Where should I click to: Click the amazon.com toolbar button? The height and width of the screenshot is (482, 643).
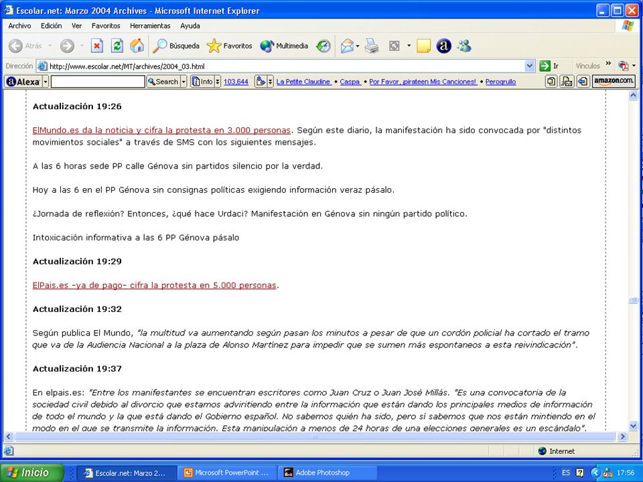[614, 81]
